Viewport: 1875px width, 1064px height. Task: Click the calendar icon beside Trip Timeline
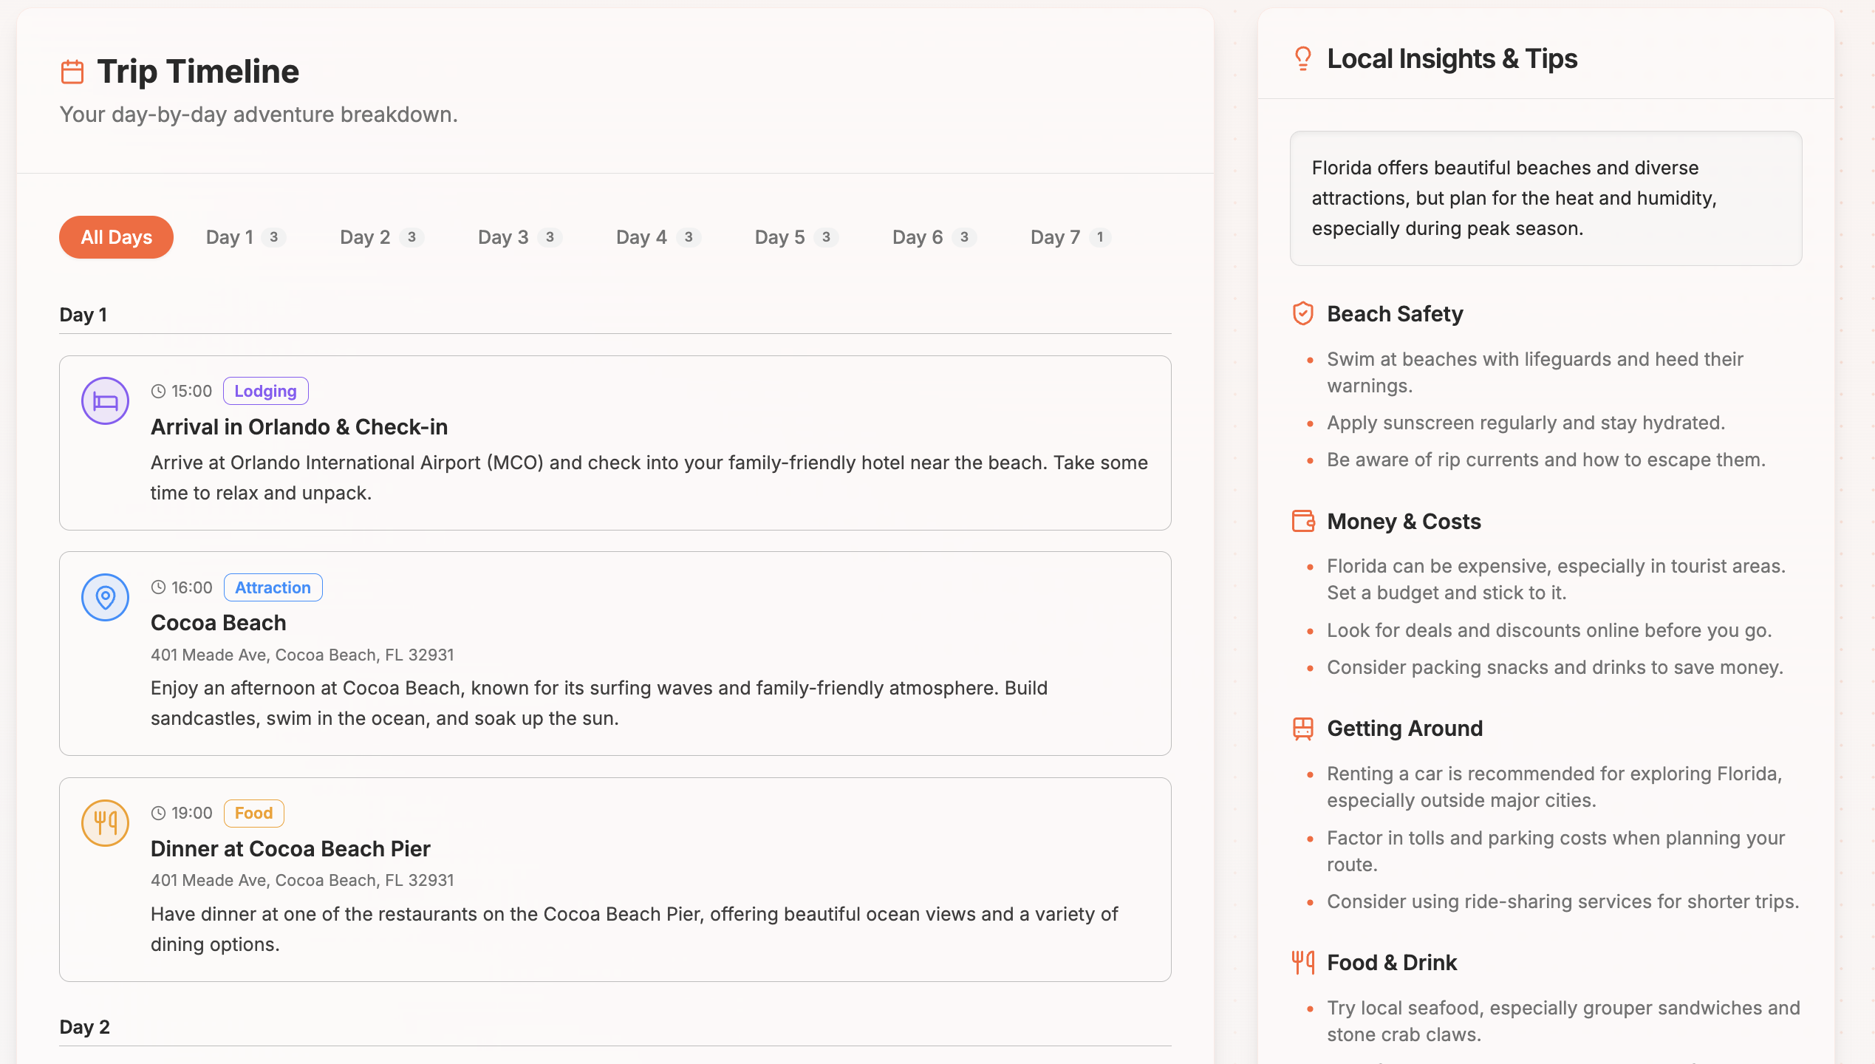tap(72, 72)
